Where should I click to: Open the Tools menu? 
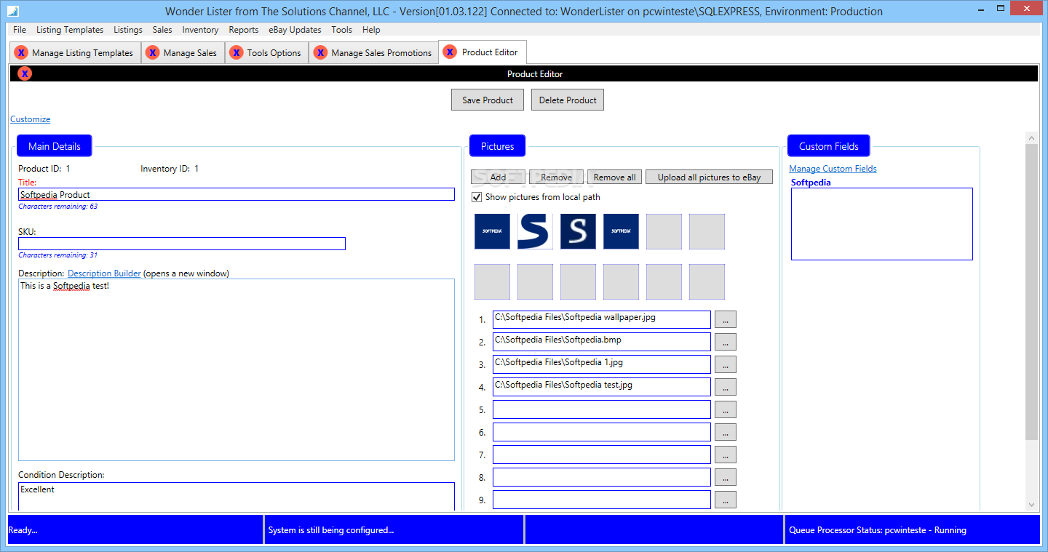pos(341,30)
